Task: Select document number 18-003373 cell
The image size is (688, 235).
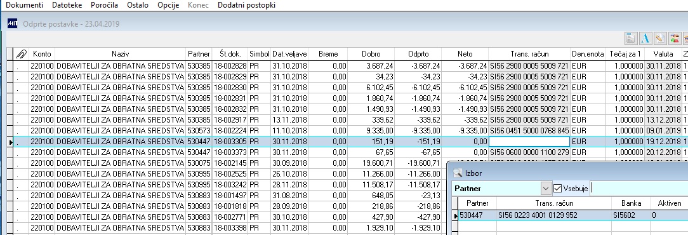Action: click(x=230, y=152)
